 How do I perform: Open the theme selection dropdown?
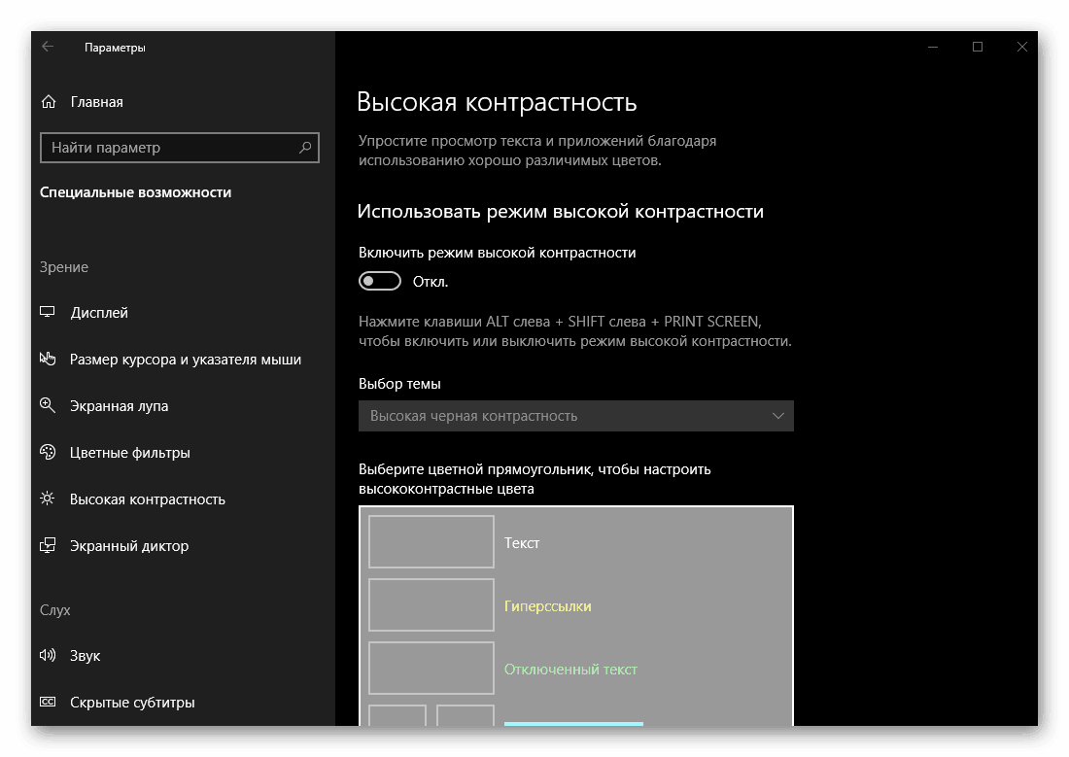[576, 416]
